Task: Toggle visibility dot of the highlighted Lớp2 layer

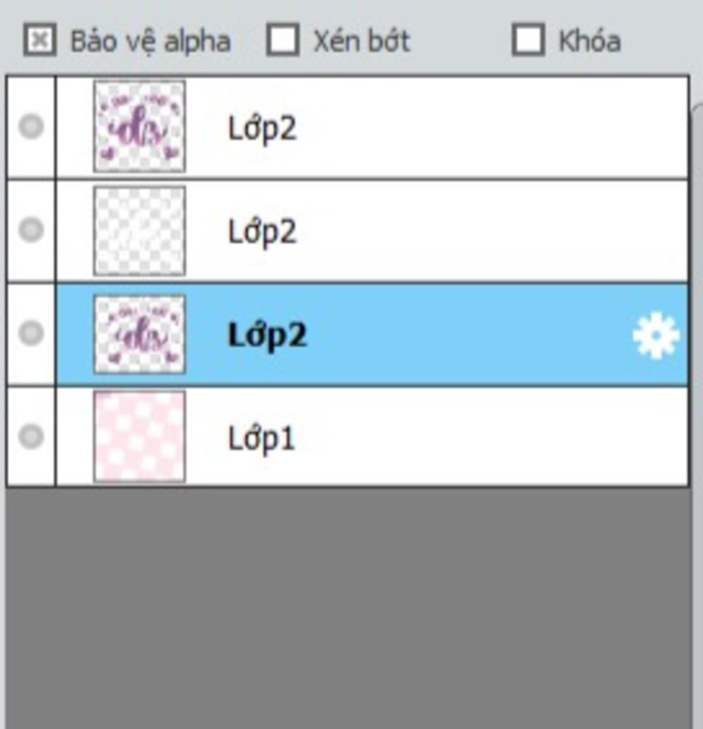Action: (31, 333)
